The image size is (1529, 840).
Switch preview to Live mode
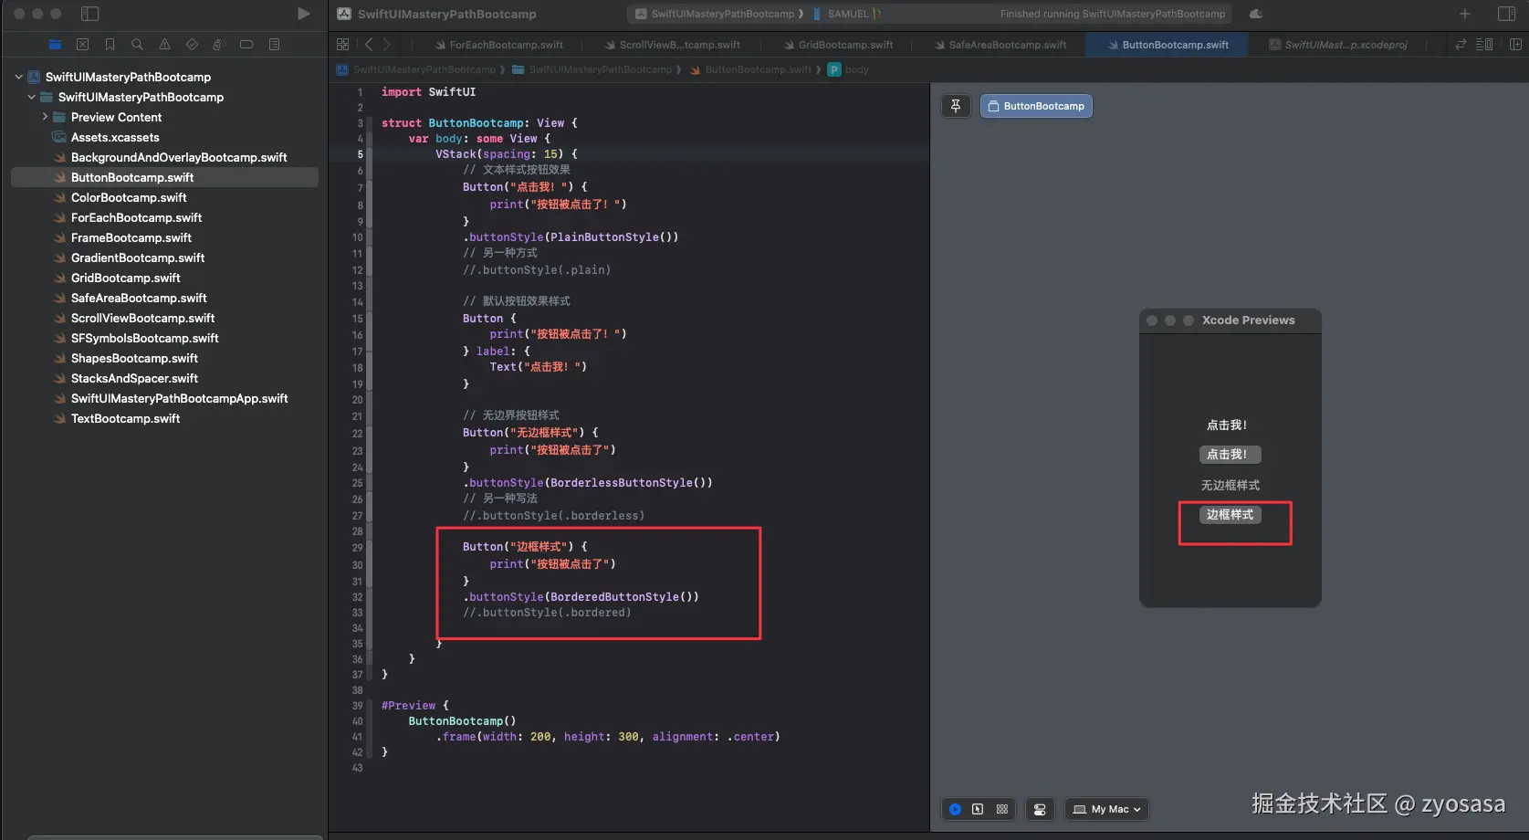click(955, 809)
